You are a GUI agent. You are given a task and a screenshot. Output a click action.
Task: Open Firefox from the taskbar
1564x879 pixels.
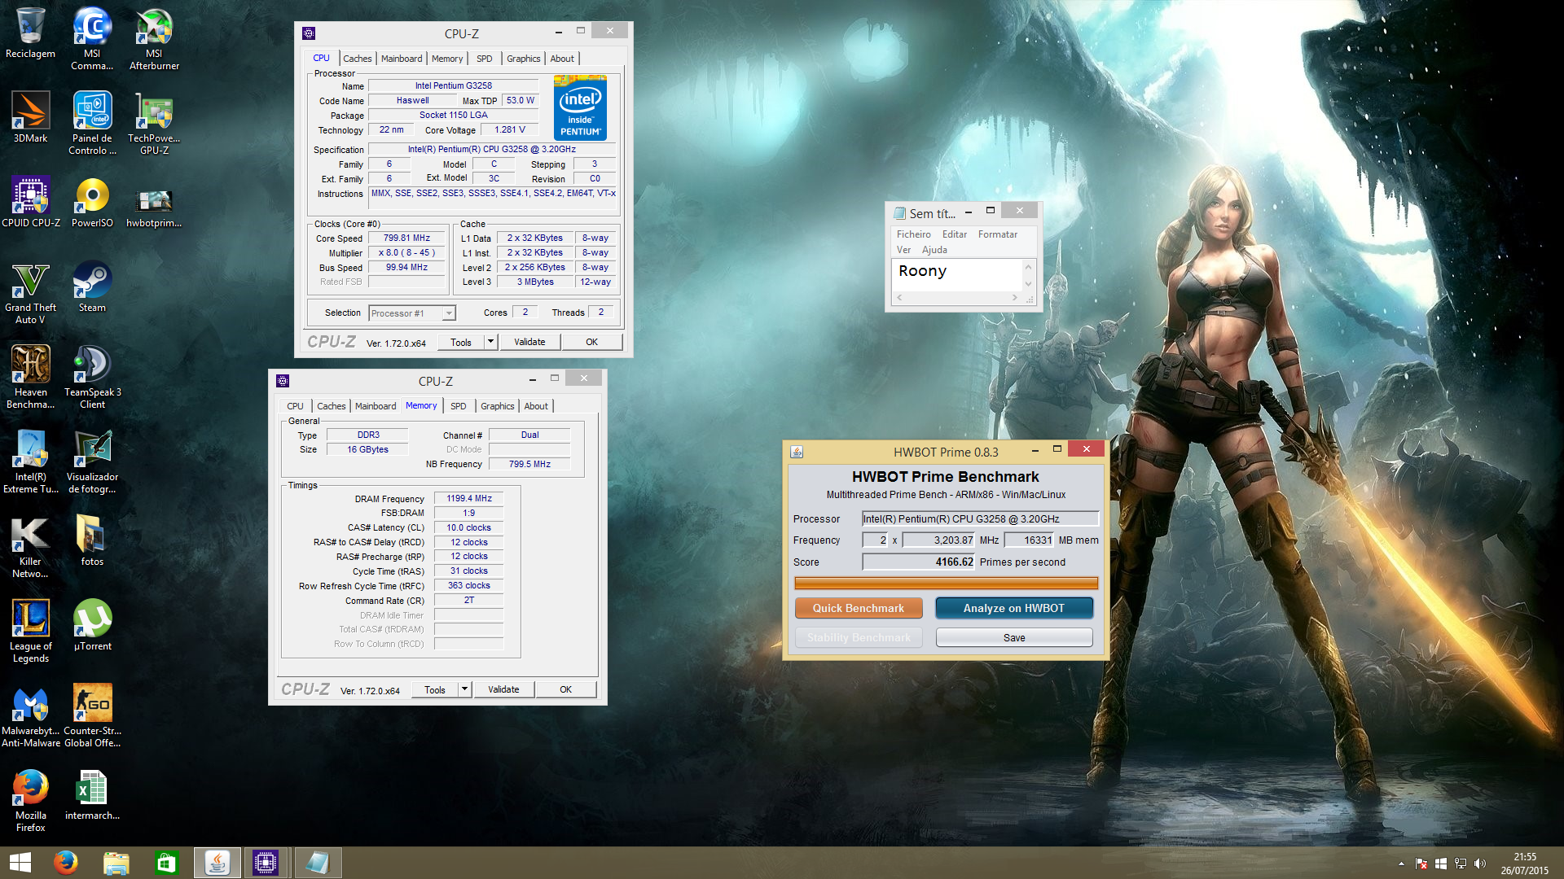pos(66,863)
